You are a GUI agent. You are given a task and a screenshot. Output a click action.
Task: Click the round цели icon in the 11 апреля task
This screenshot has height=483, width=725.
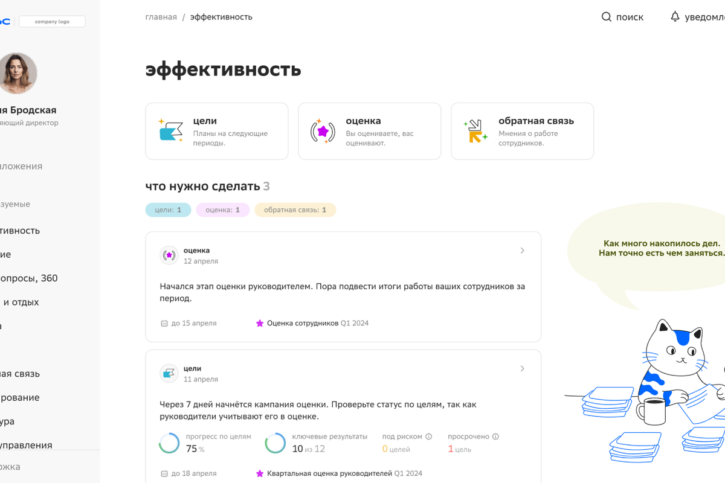pos(169,373)
